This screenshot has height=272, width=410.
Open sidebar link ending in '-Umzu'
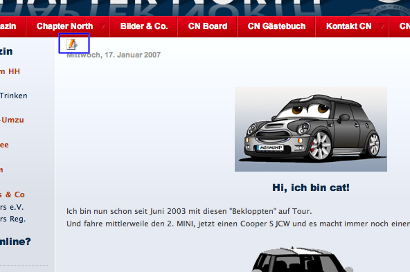(12, 120)
